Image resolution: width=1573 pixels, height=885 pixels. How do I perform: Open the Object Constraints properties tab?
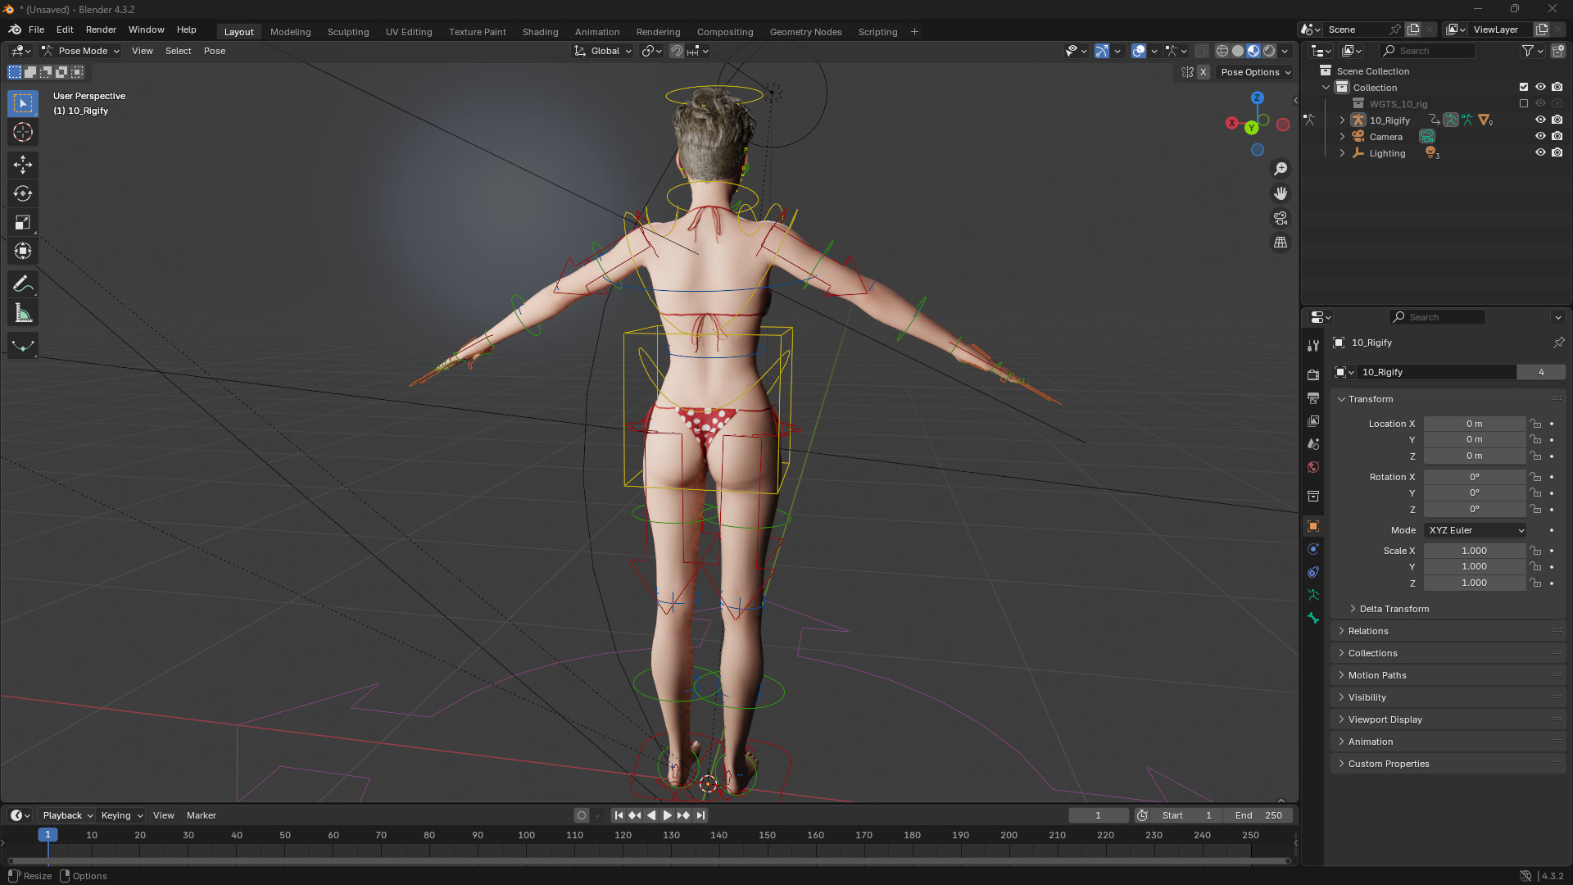(1313, 572)
